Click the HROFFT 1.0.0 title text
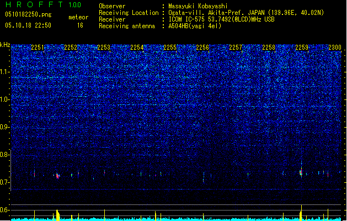The width and height of the screenshot is (347, 221). [43, 4]
